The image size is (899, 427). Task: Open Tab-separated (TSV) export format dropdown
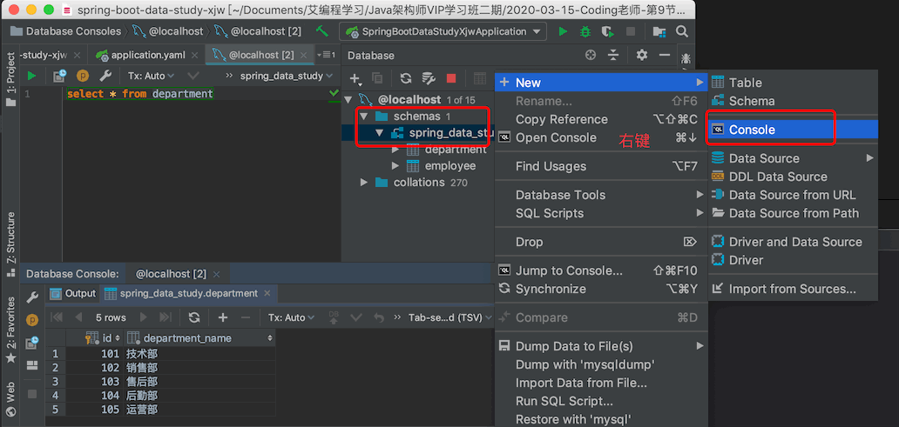click(x=450, y=317)
